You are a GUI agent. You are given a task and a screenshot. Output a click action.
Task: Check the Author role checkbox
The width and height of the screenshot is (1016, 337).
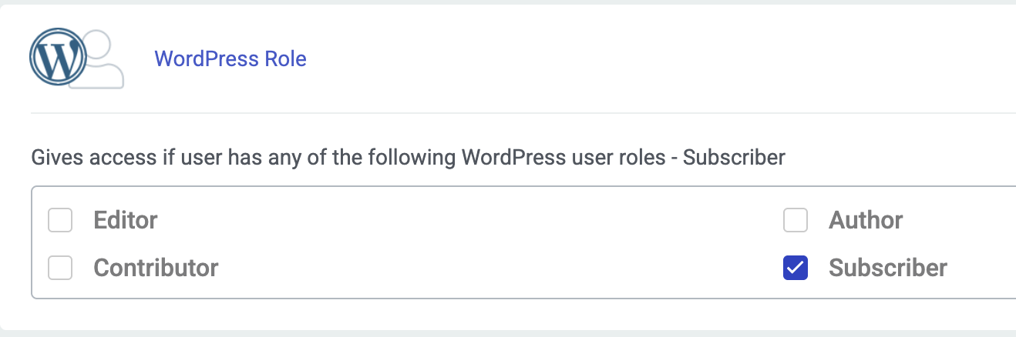pyautogui.click(x=796, y=221)
